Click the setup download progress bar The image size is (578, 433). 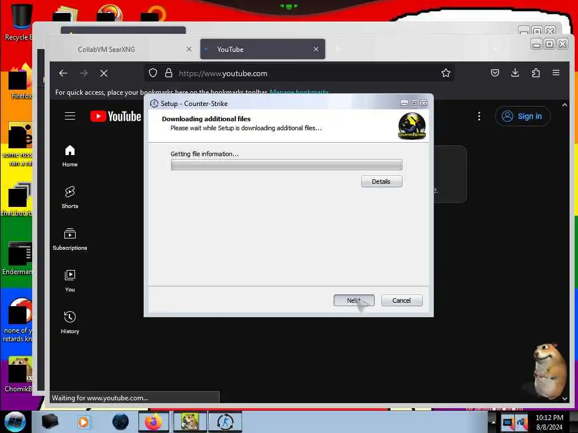pos(286,165)
